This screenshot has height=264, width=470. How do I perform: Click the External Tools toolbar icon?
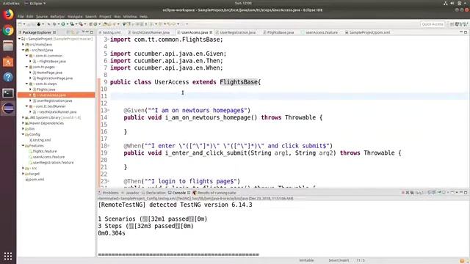[x=81, y=24]
